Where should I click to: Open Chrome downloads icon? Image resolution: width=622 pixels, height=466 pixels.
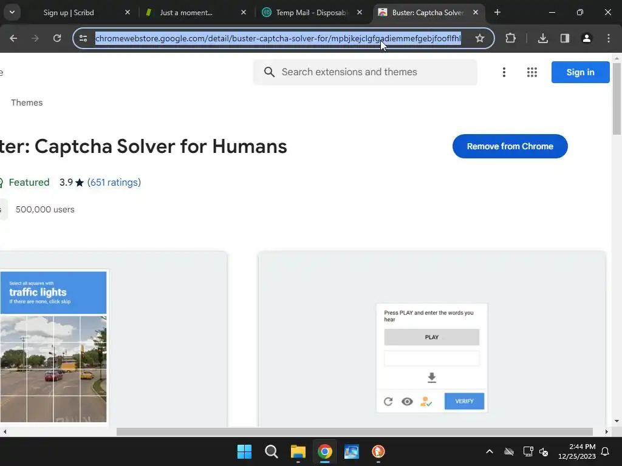[543, 38]
